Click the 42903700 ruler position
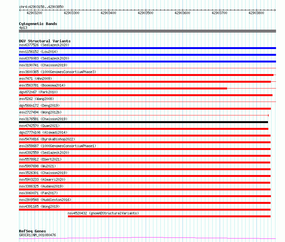This screenshot has height=242, width=285. (x=219, y=13)
